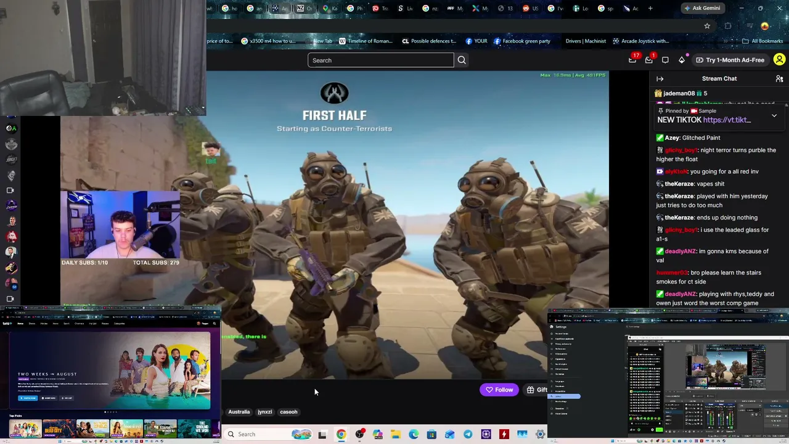Click the Twitch Search input field
This screenshot has height=444, width=789.
(381, 60)
